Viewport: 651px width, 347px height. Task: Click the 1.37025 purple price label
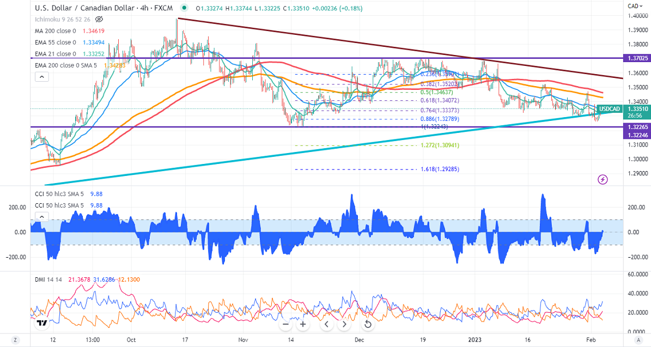(x=634, y=58)
